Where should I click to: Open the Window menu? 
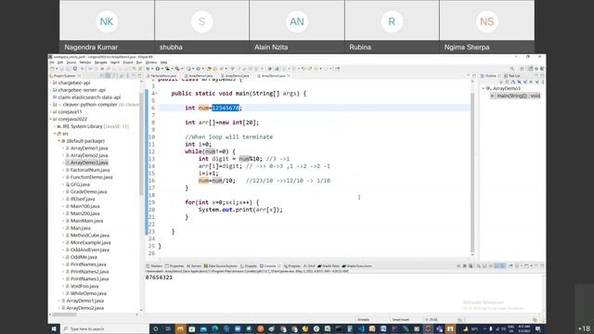pyautogui.click(x=151, y=62)
